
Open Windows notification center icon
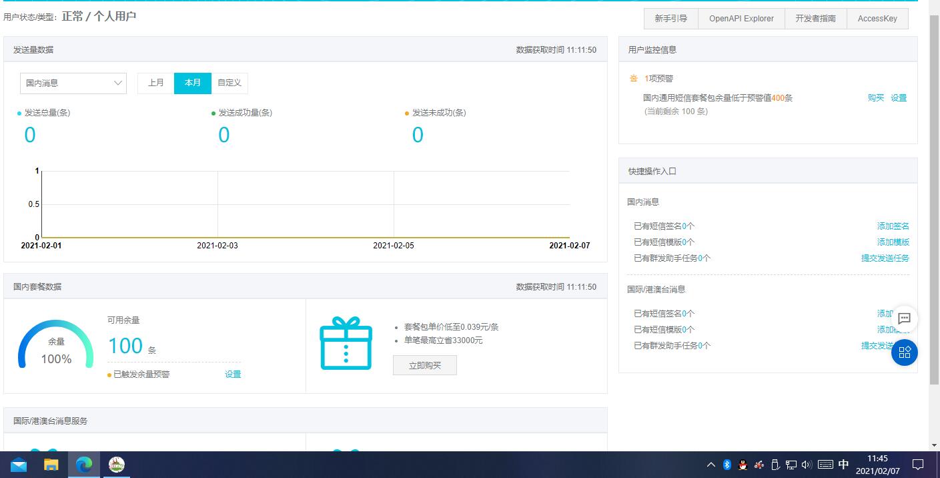(x=918, y=465)
